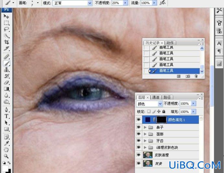Screen dimensions: 224x173
Task: Select the Gradient tool
Action: click(6, 89)
